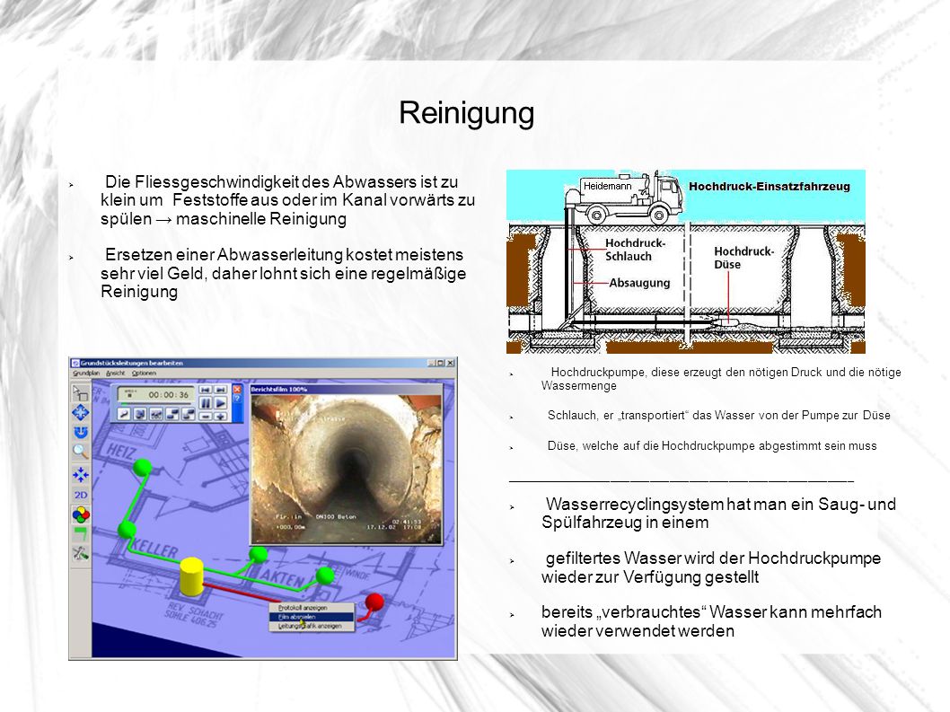Open the Optionen menu

coord(144,374)
